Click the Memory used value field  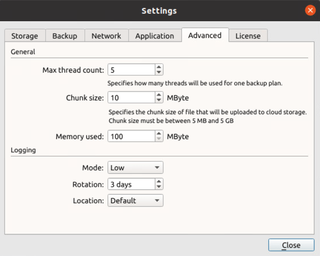coord(131,136)
